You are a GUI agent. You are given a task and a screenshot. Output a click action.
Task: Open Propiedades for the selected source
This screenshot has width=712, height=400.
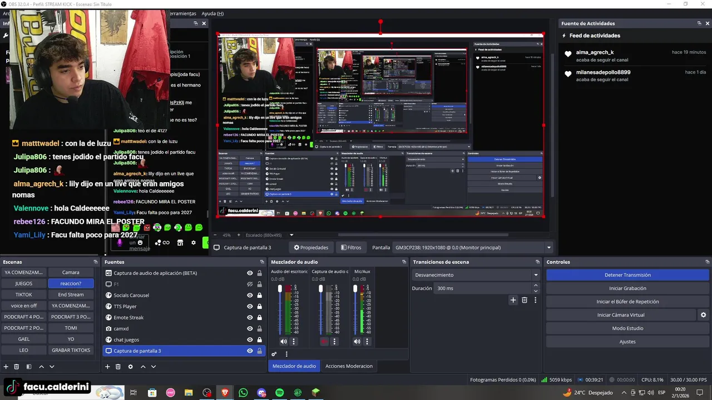click(311, 248)
